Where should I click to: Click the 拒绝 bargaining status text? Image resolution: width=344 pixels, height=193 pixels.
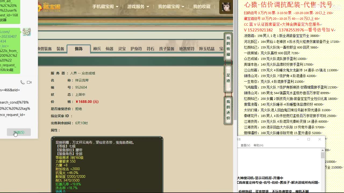[78, 109]
